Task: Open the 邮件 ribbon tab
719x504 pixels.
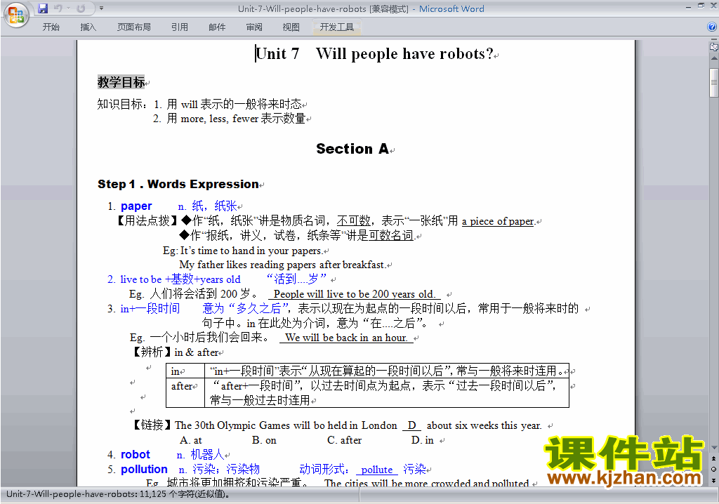Action: (217, 27)
